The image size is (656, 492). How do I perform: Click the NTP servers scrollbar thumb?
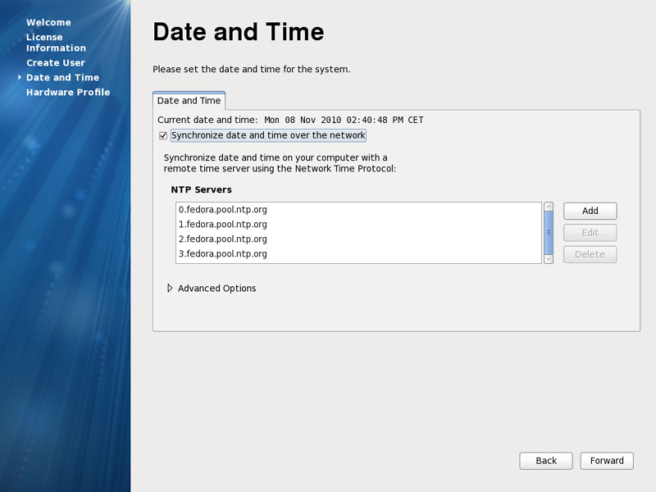549,233
